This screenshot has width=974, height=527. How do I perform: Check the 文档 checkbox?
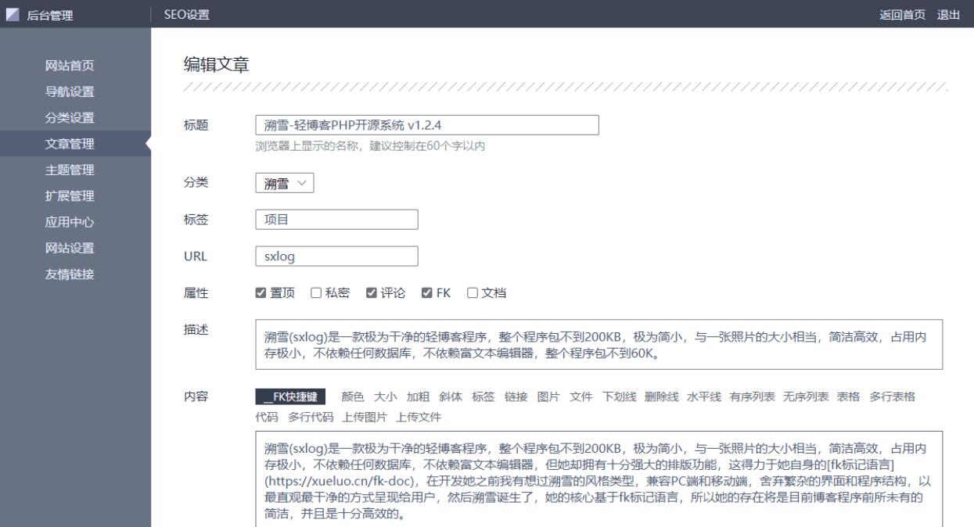472,293
